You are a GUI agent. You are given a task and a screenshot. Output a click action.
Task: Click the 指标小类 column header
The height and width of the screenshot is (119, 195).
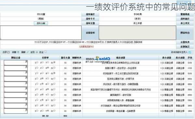167,58
